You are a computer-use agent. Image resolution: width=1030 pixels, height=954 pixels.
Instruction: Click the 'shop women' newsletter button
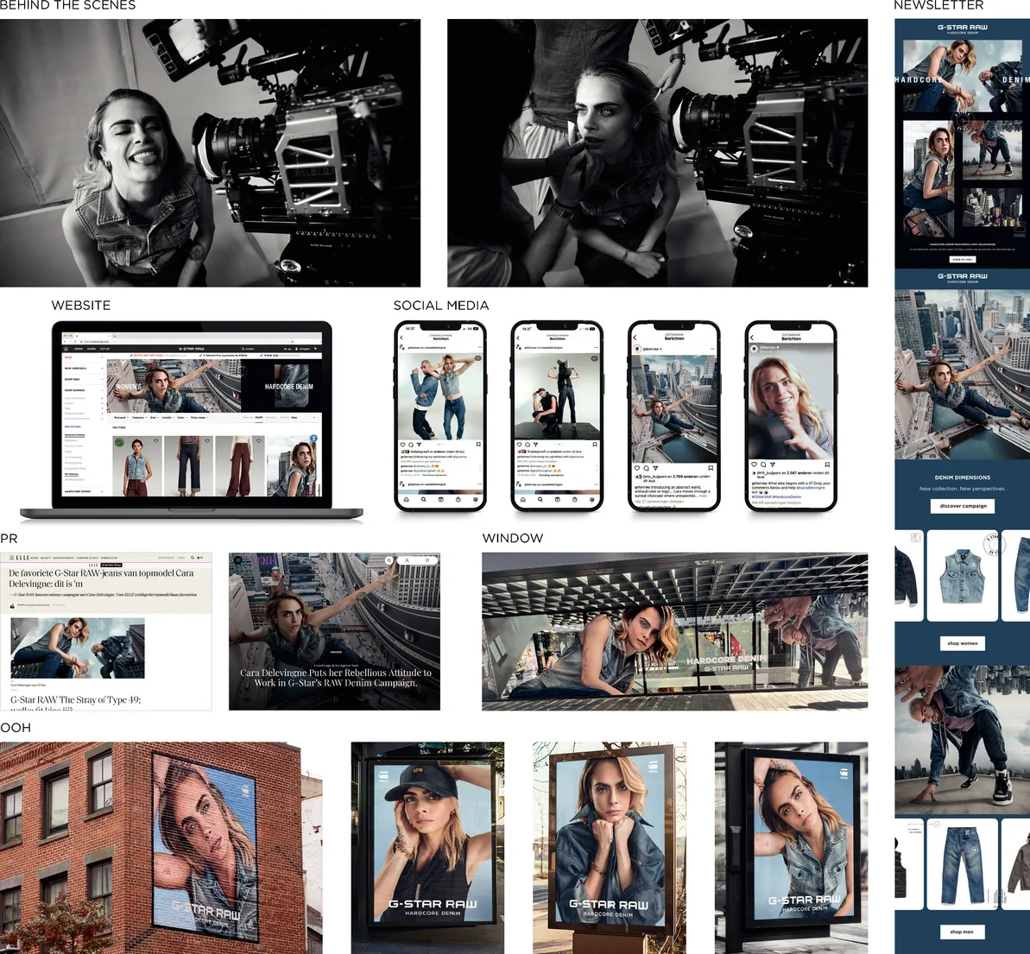coord(963,643)
